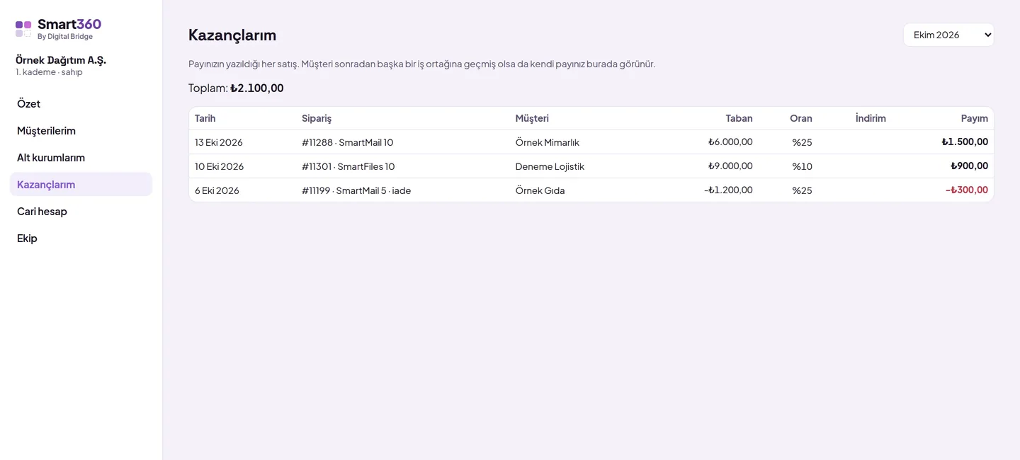1020x460 pixels.
Task: Click the 'By Digital Bridge' tagline
Action: [x=65, y=37]
